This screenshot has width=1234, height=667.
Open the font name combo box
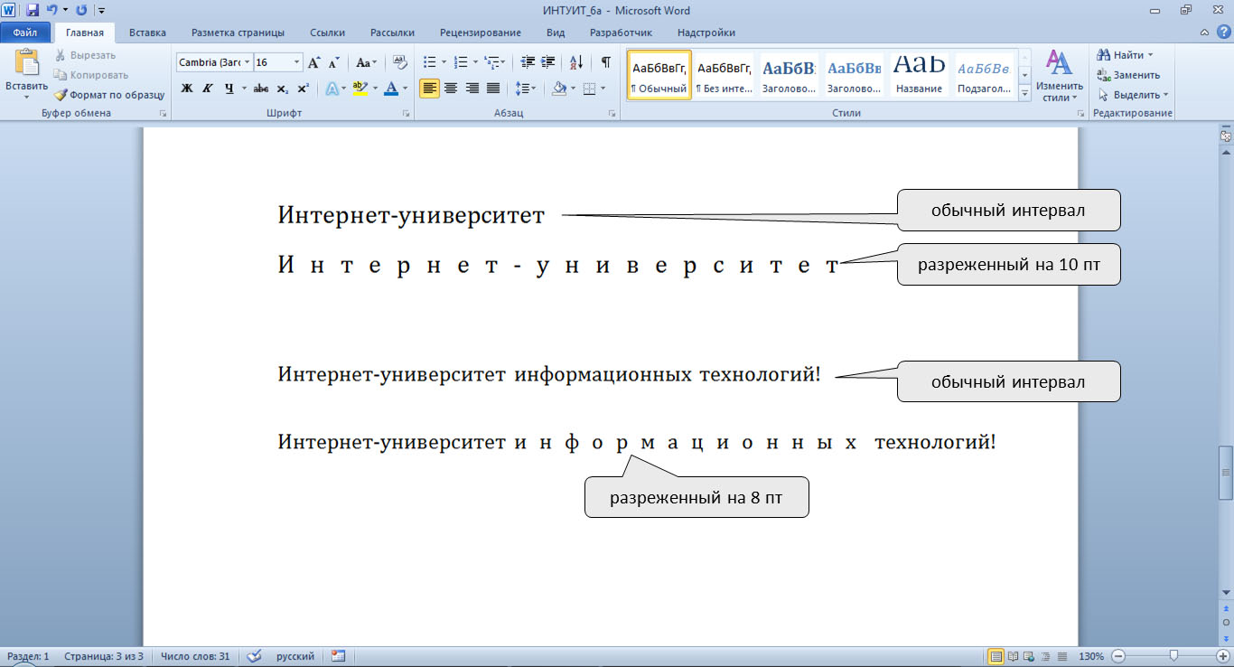click(214, 62)
